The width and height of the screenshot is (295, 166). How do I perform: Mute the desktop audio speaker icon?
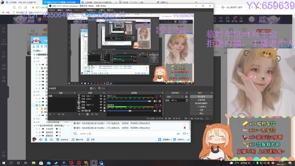(x=155, y=111)
